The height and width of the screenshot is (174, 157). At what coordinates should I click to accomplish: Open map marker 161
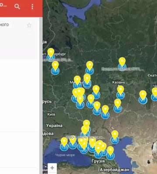(98, 151)
